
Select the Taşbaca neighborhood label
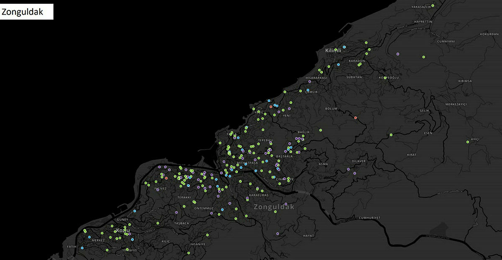click(182, 223)
